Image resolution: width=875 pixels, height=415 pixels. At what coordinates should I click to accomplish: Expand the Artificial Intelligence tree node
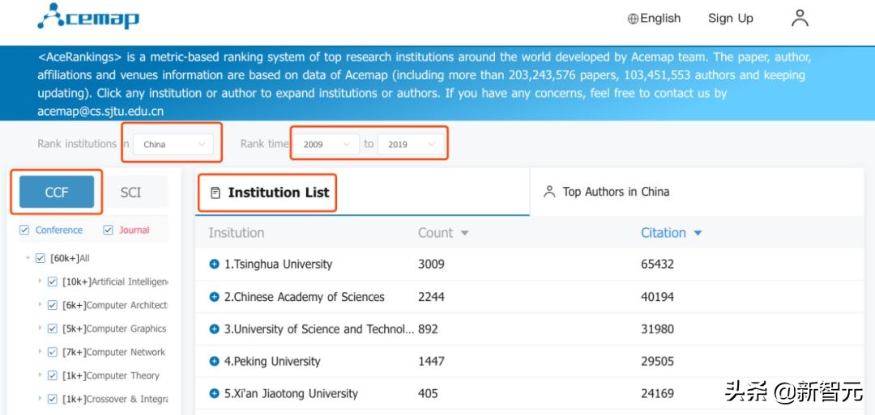(40, 281)
